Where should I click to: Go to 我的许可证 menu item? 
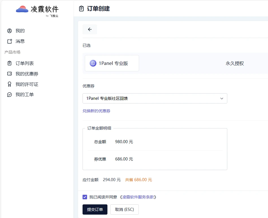click(x=27, y=84)
